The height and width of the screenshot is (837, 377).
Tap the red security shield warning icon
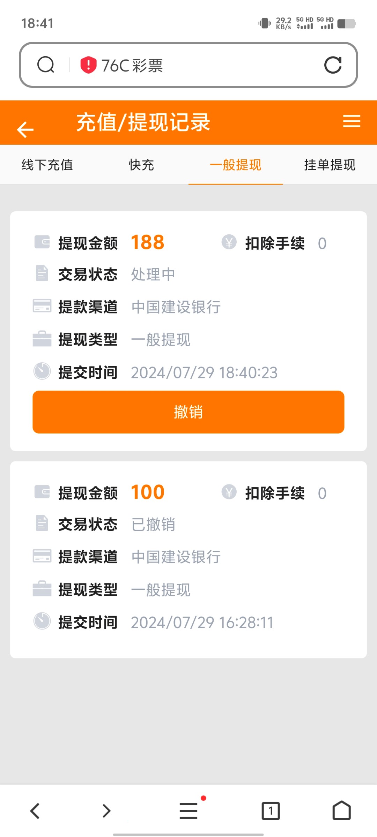(x=88, y=65)
